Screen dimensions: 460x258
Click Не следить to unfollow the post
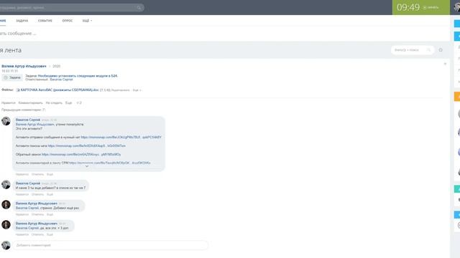pyautogui.click(x=54, y=103)
